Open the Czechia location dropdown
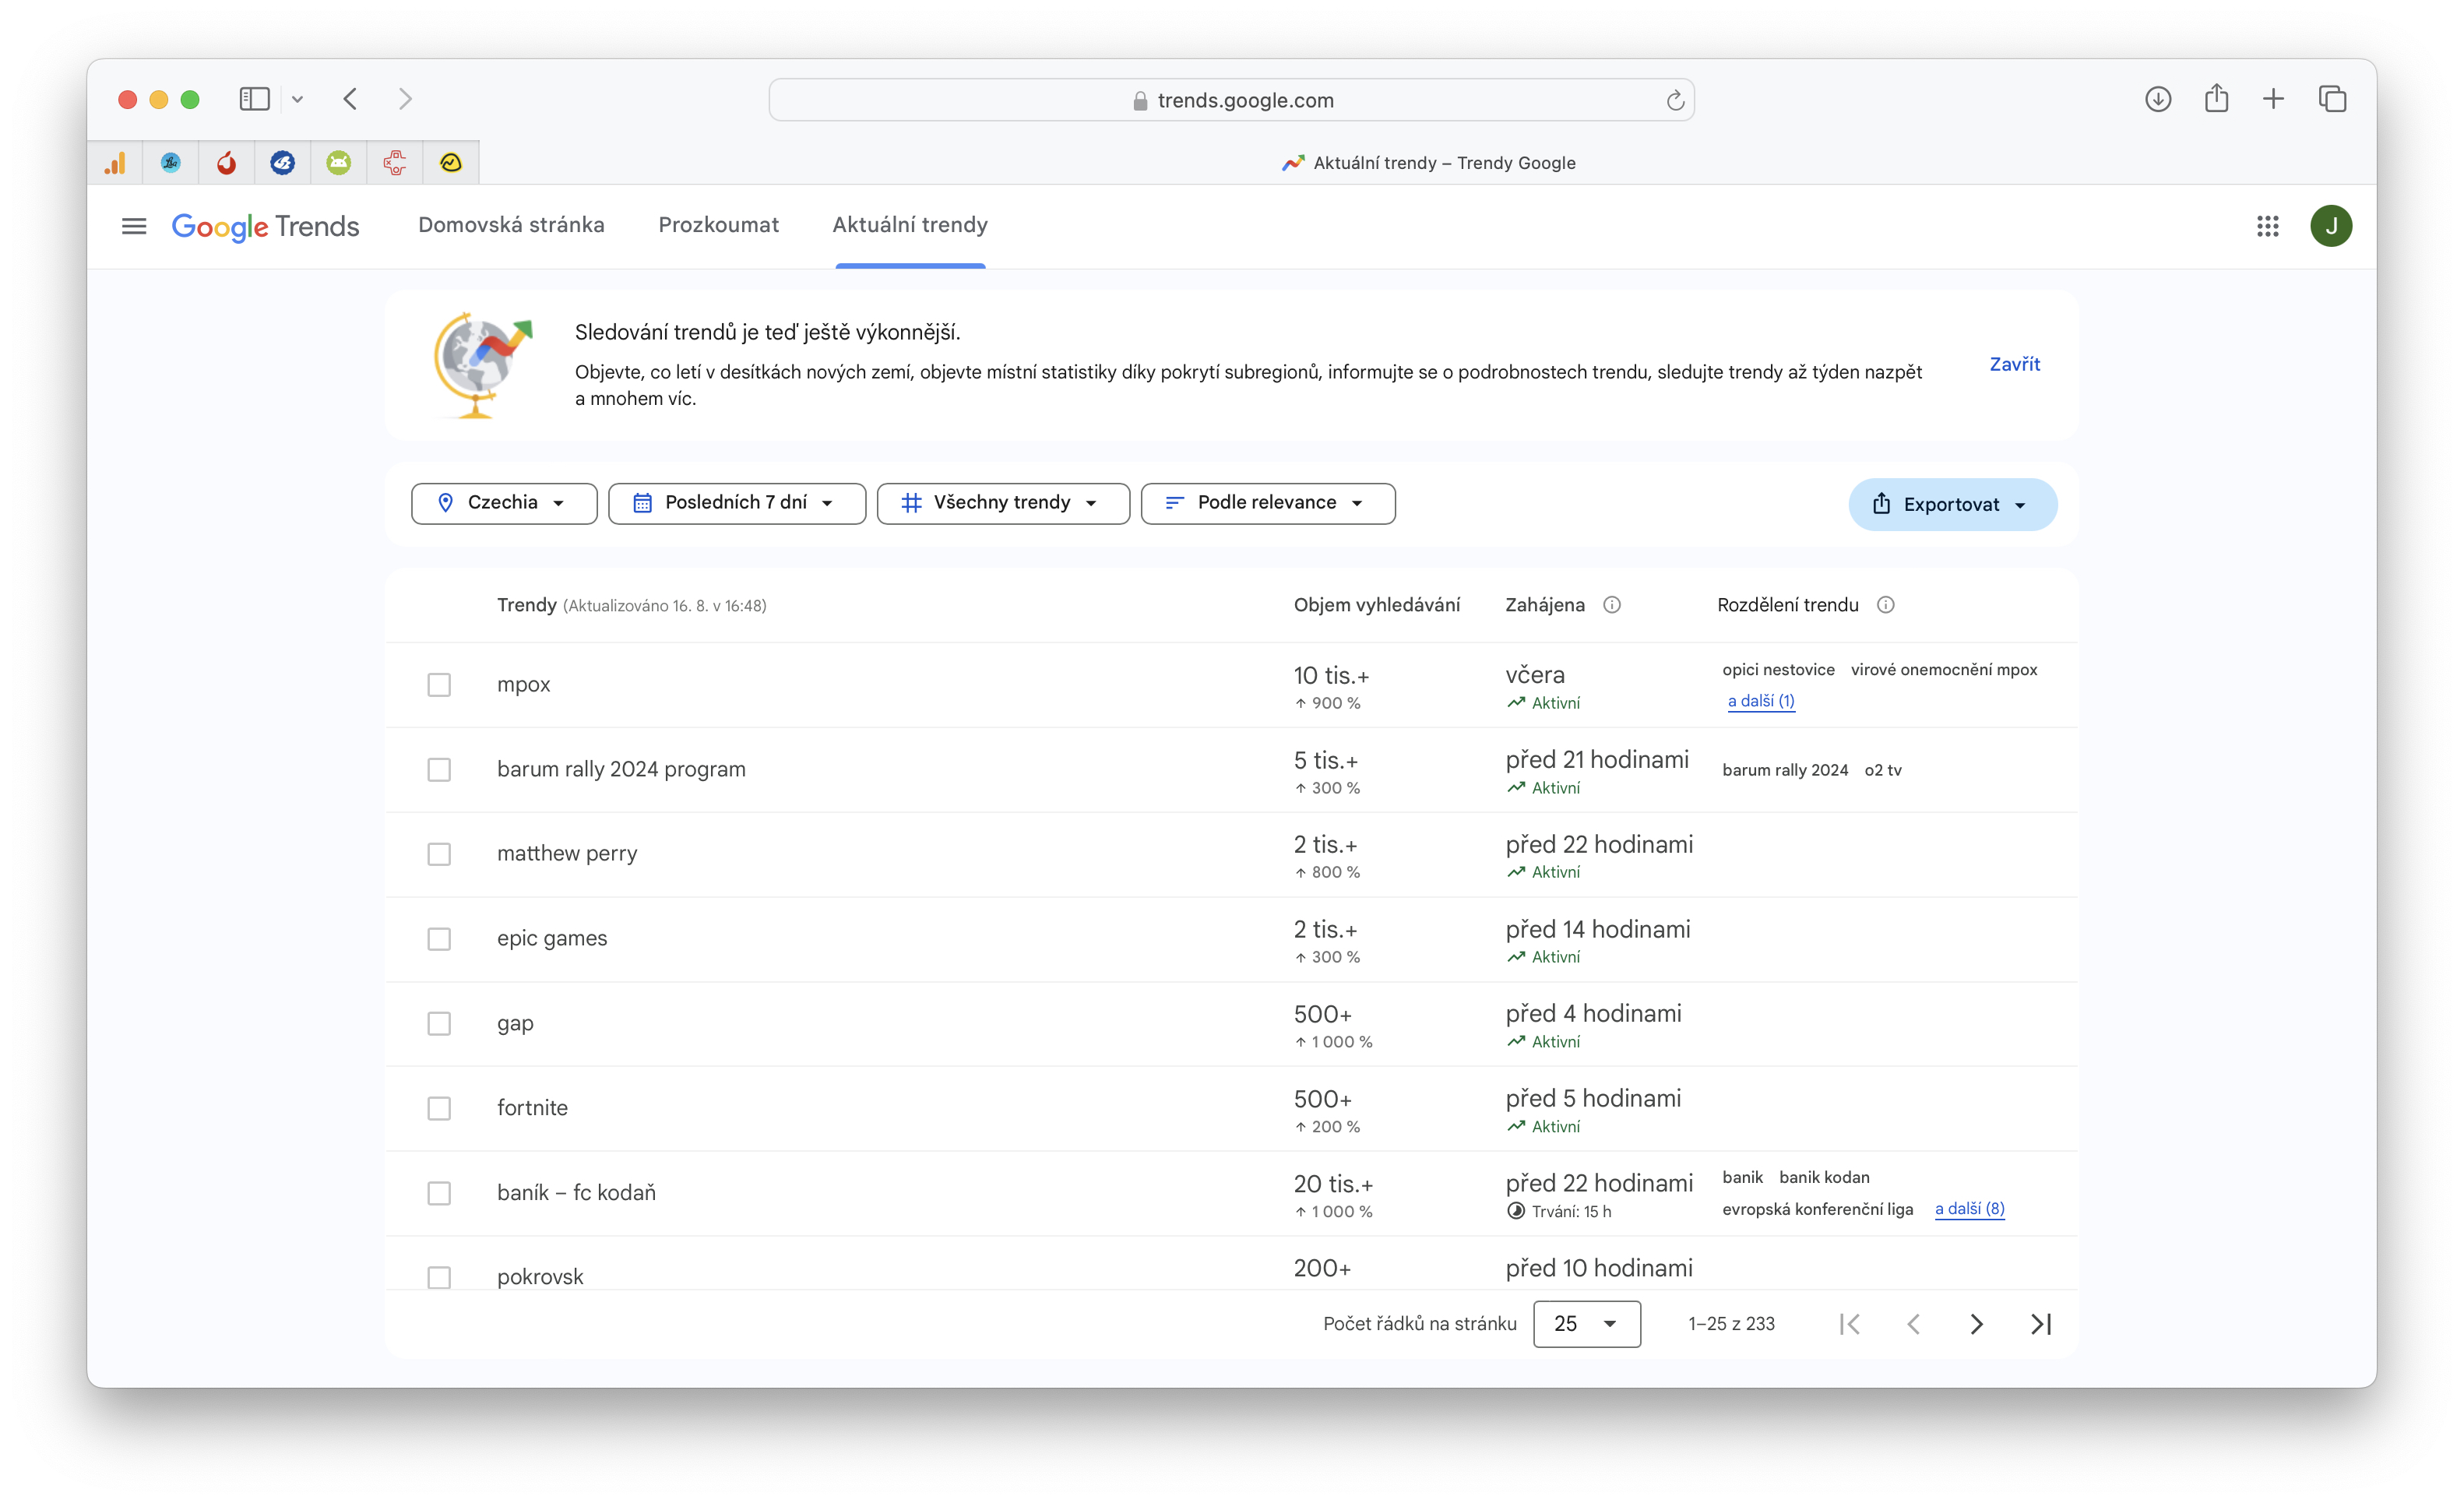Viewport: 2464px width, 1503px height. pyautogui.click(x=504, y=503)
